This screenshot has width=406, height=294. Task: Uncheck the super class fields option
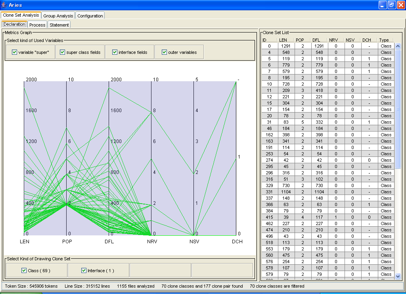(63, 52)
